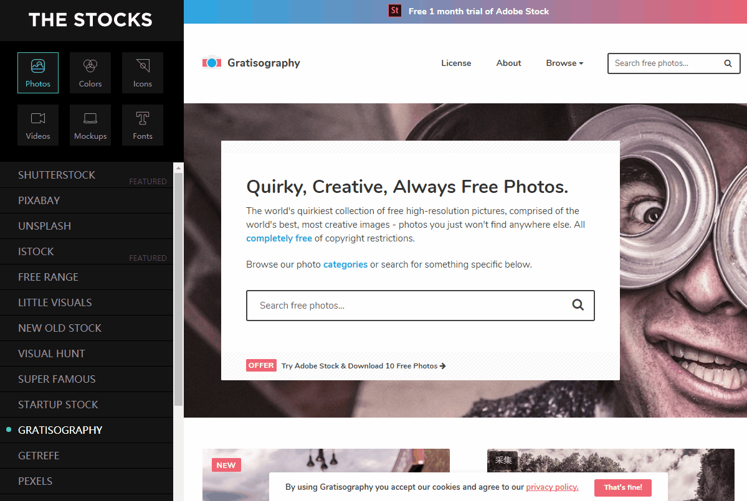Switch to the Videos category
This screenshot has width=747, height=501.
click(38, 125)
